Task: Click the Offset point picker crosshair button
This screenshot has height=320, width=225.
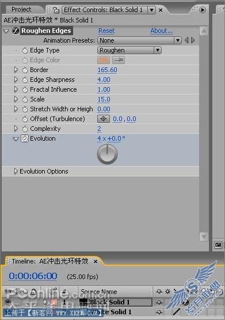Action: 104,119
